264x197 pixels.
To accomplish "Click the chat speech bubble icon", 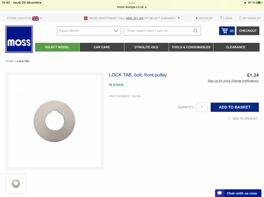I will tap(220, 193).
